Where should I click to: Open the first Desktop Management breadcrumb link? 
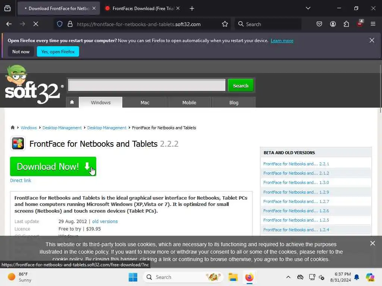click(x=62, y=128)
